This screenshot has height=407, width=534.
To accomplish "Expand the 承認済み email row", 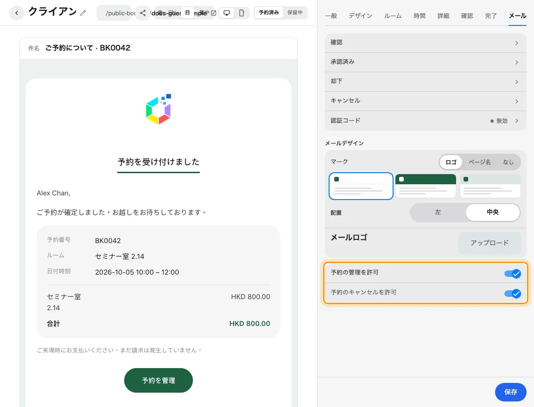I will click(426, 62).
